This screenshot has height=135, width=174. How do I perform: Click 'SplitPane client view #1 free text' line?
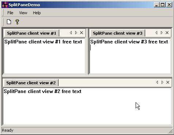(x=43, y=42)
